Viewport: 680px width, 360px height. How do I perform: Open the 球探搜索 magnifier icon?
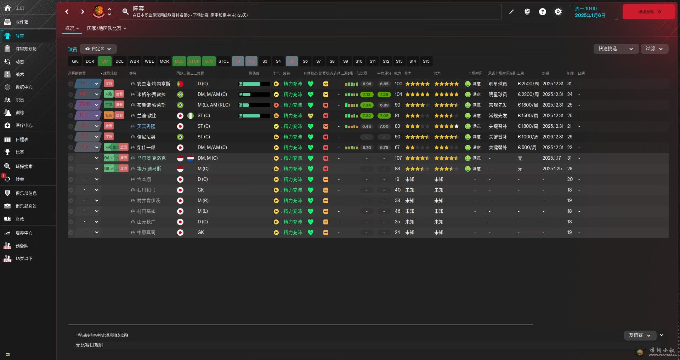(7, 166)
